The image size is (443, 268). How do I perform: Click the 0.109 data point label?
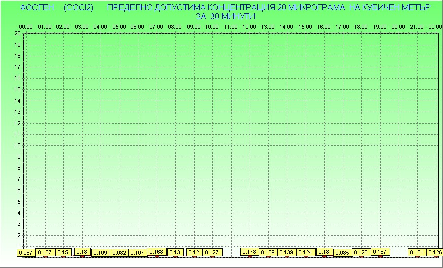pos(100,253)
